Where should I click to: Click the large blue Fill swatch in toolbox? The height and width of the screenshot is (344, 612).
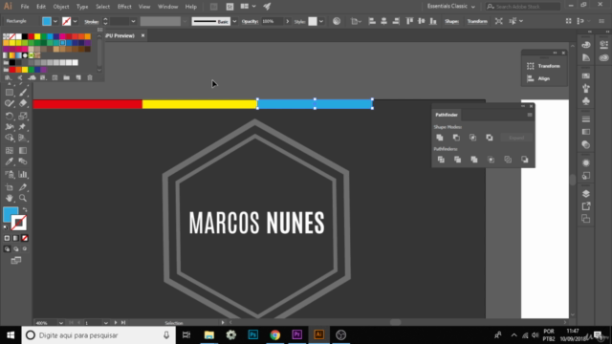pyautogui.click(x=11, y=214)
